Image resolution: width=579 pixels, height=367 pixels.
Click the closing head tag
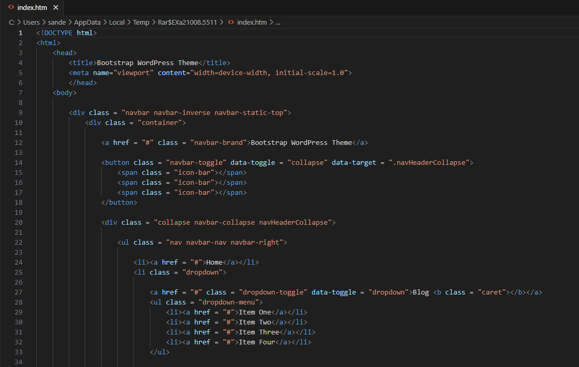(83, 82)
